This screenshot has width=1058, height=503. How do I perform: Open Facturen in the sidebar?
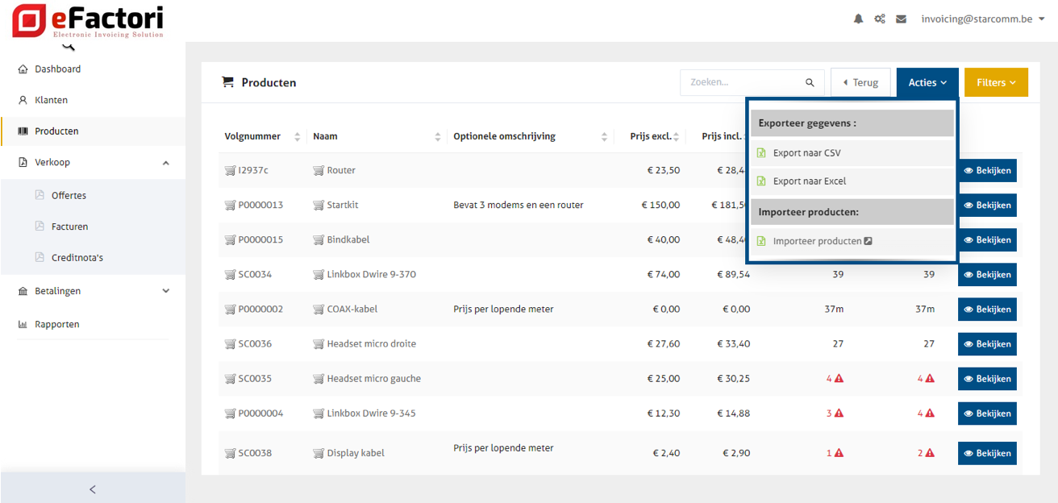(69, 227)
